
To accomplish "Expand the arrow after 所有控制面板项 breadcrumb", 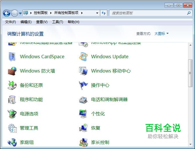I will pyautogui.click(x=82, y=13).
